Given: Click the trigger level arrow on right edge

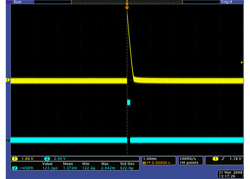Looking at the screenshot, I should click(242, 63).
